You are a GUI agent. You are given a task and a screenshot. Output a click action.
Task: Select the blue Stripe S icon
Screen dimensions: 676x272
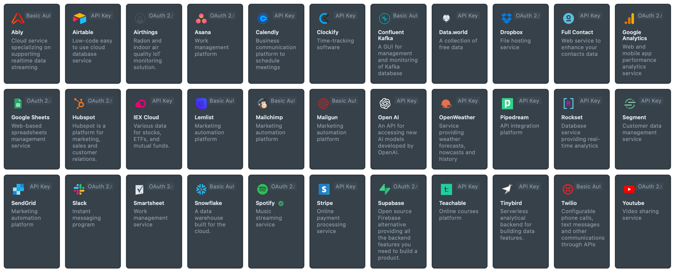point(324,189)
